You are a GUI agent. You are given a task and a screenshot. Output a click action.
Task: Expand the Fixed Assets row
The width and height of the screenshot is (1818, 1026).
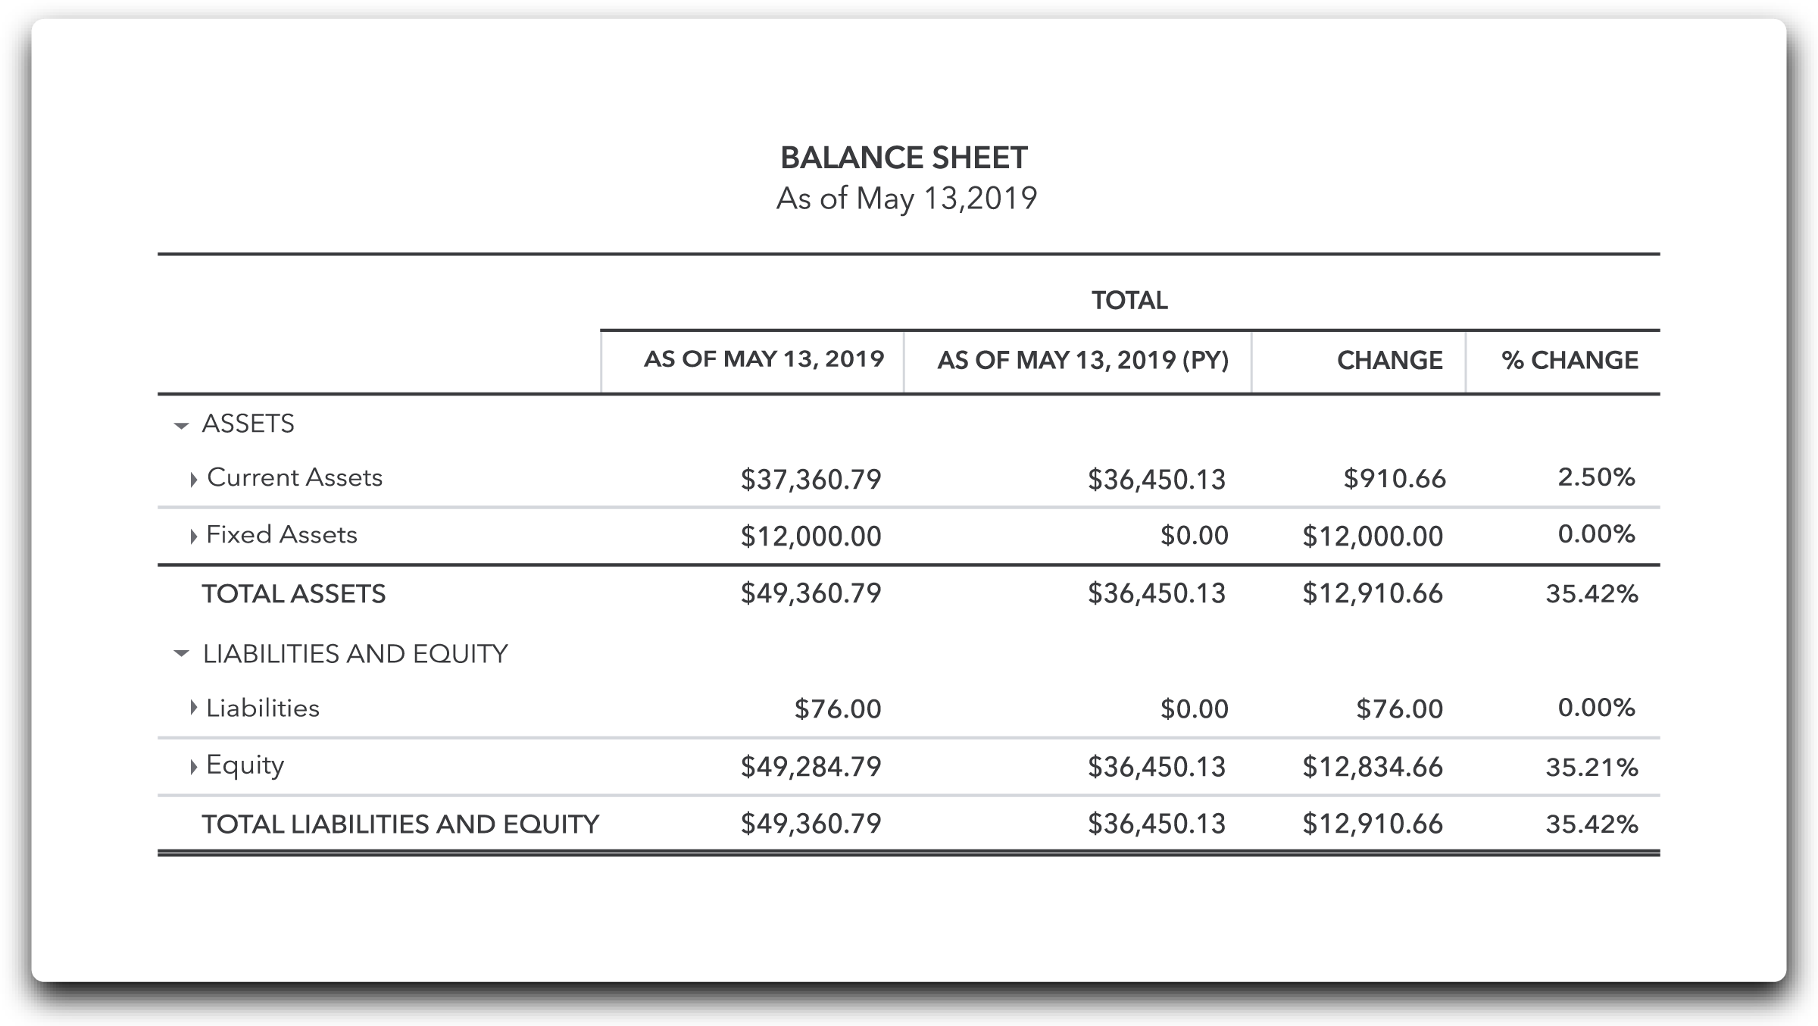tap(194, 536)
